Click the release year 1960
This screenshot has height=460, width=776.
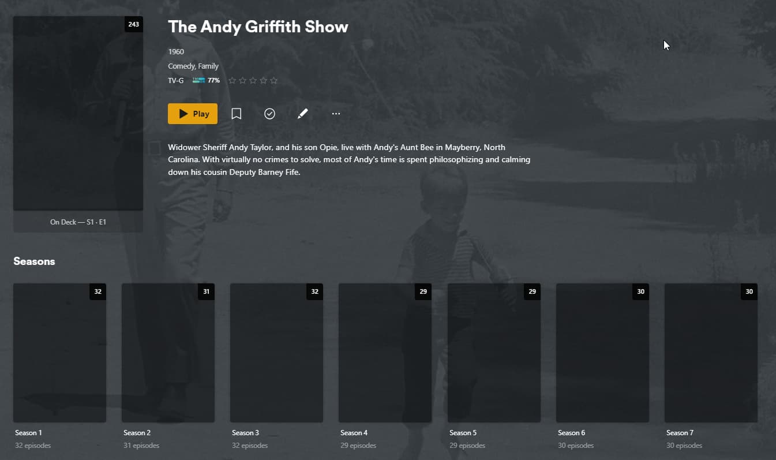(176, 52)
